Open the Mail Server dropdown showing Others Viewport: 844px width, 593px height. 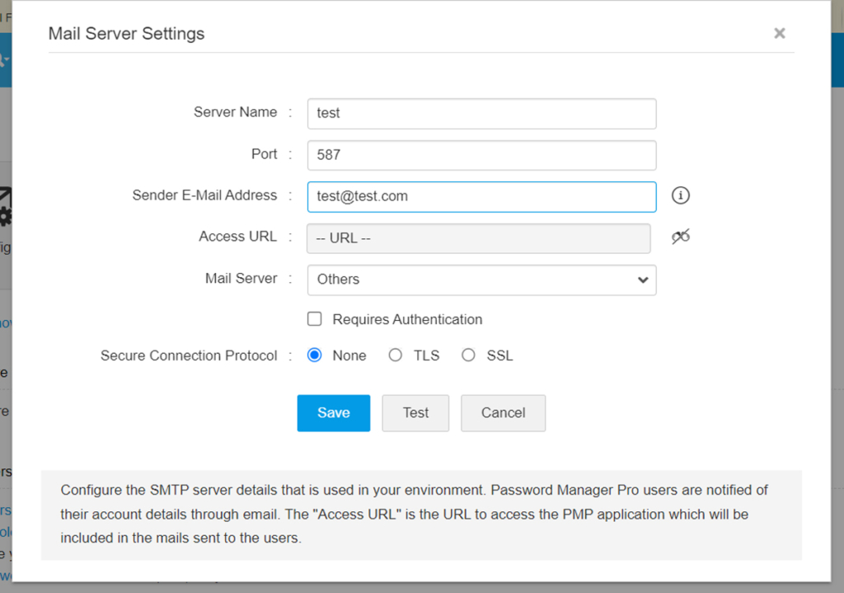[481, 280]
